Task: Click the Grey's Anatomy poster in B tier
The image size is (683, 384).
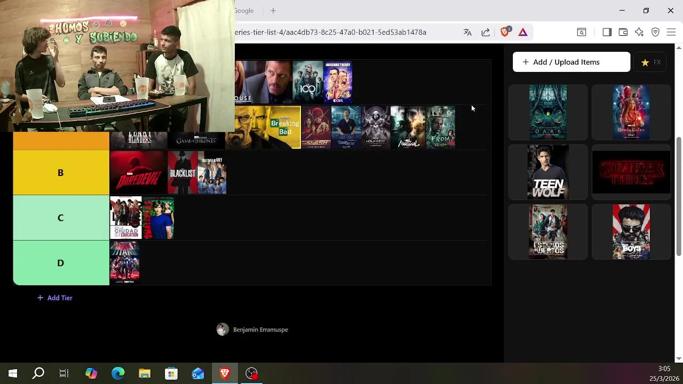Action: (212, 172)
